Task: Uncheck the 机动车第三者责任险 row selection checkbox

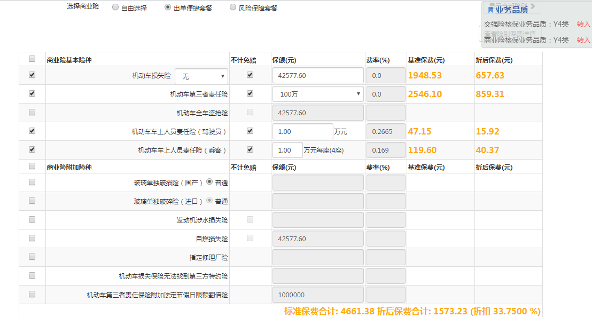Action: click(x=32, y=94)
